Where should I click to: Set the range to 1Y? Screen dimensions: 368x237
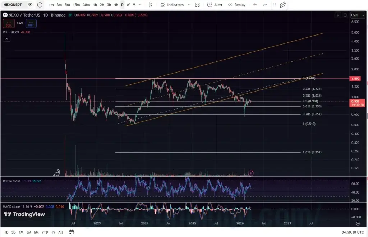53,232
